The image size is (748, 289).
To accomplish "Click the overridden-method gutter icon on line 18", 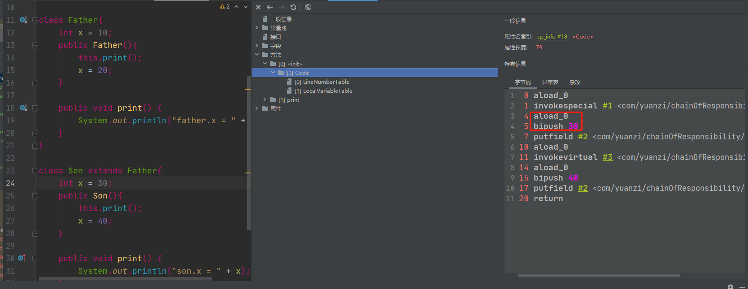I will point(23,108).
